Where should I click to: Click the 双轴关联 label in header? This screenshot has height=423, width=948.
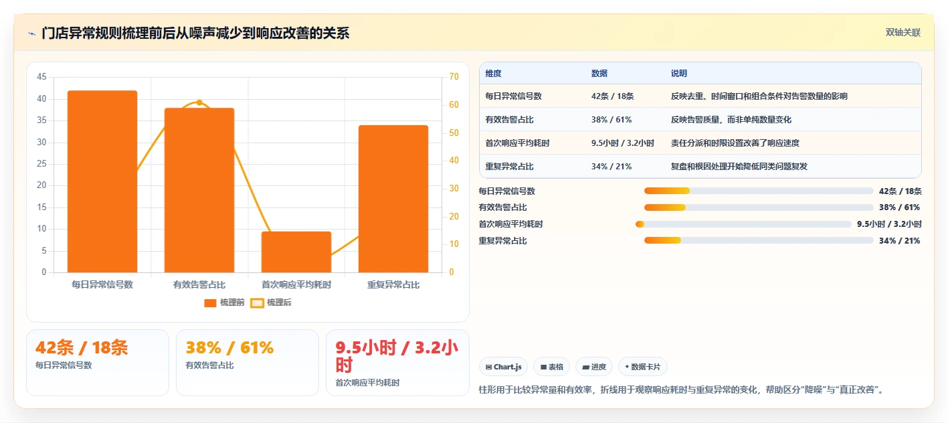(x=903, y=33)
